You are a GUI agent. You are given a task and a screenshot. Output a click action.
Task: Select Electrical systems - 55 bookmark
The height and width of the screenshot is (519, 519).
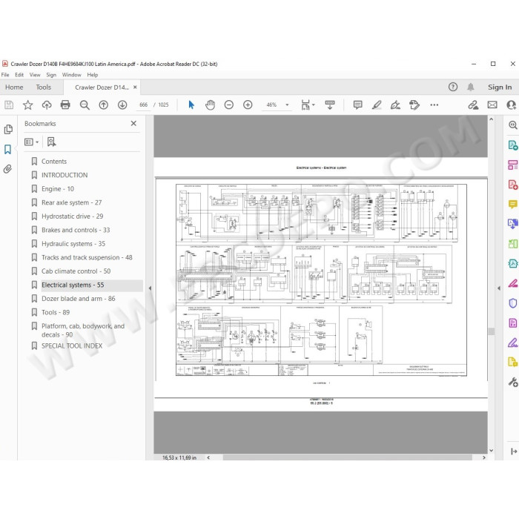click(73, 285)
